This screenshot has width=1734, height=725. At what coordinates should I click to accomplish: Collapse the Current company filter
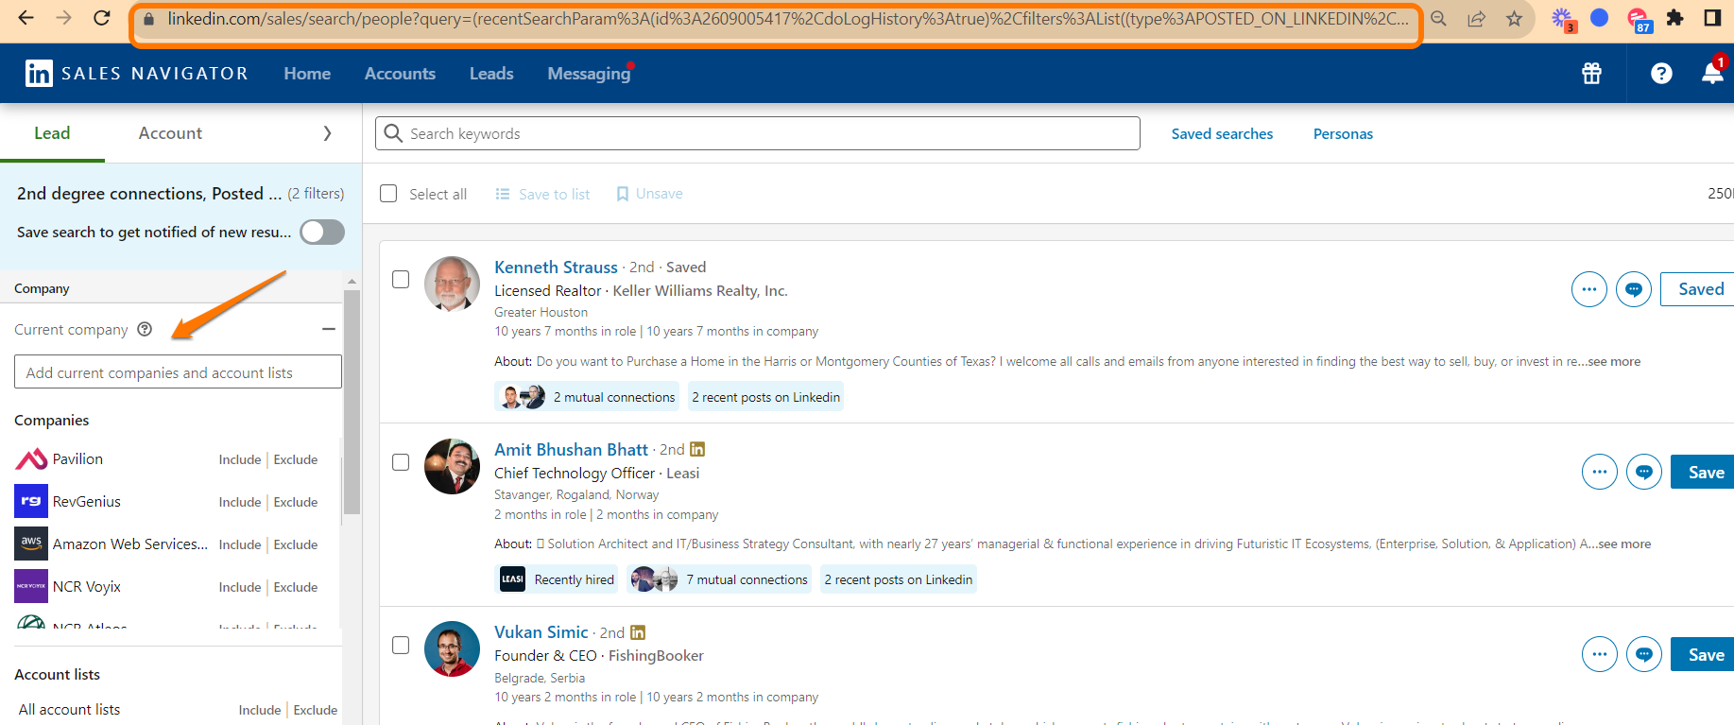(x=328, y=329)
